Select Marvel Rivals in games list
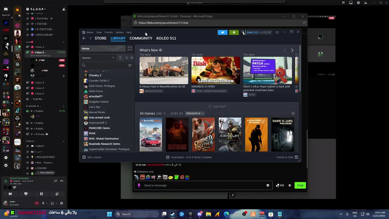The image size is (389, 219). pos(97,112)
